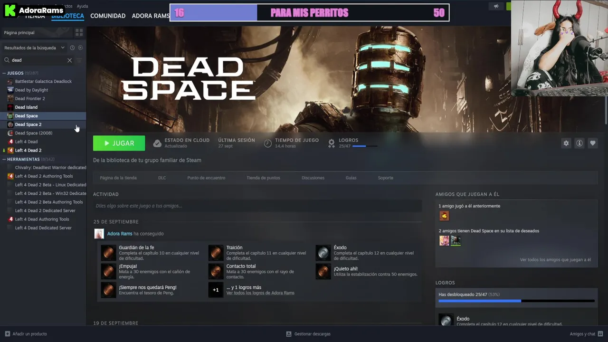Open second wishlist friend's avatar
The image size is (608, 342).
coord(456,241)
